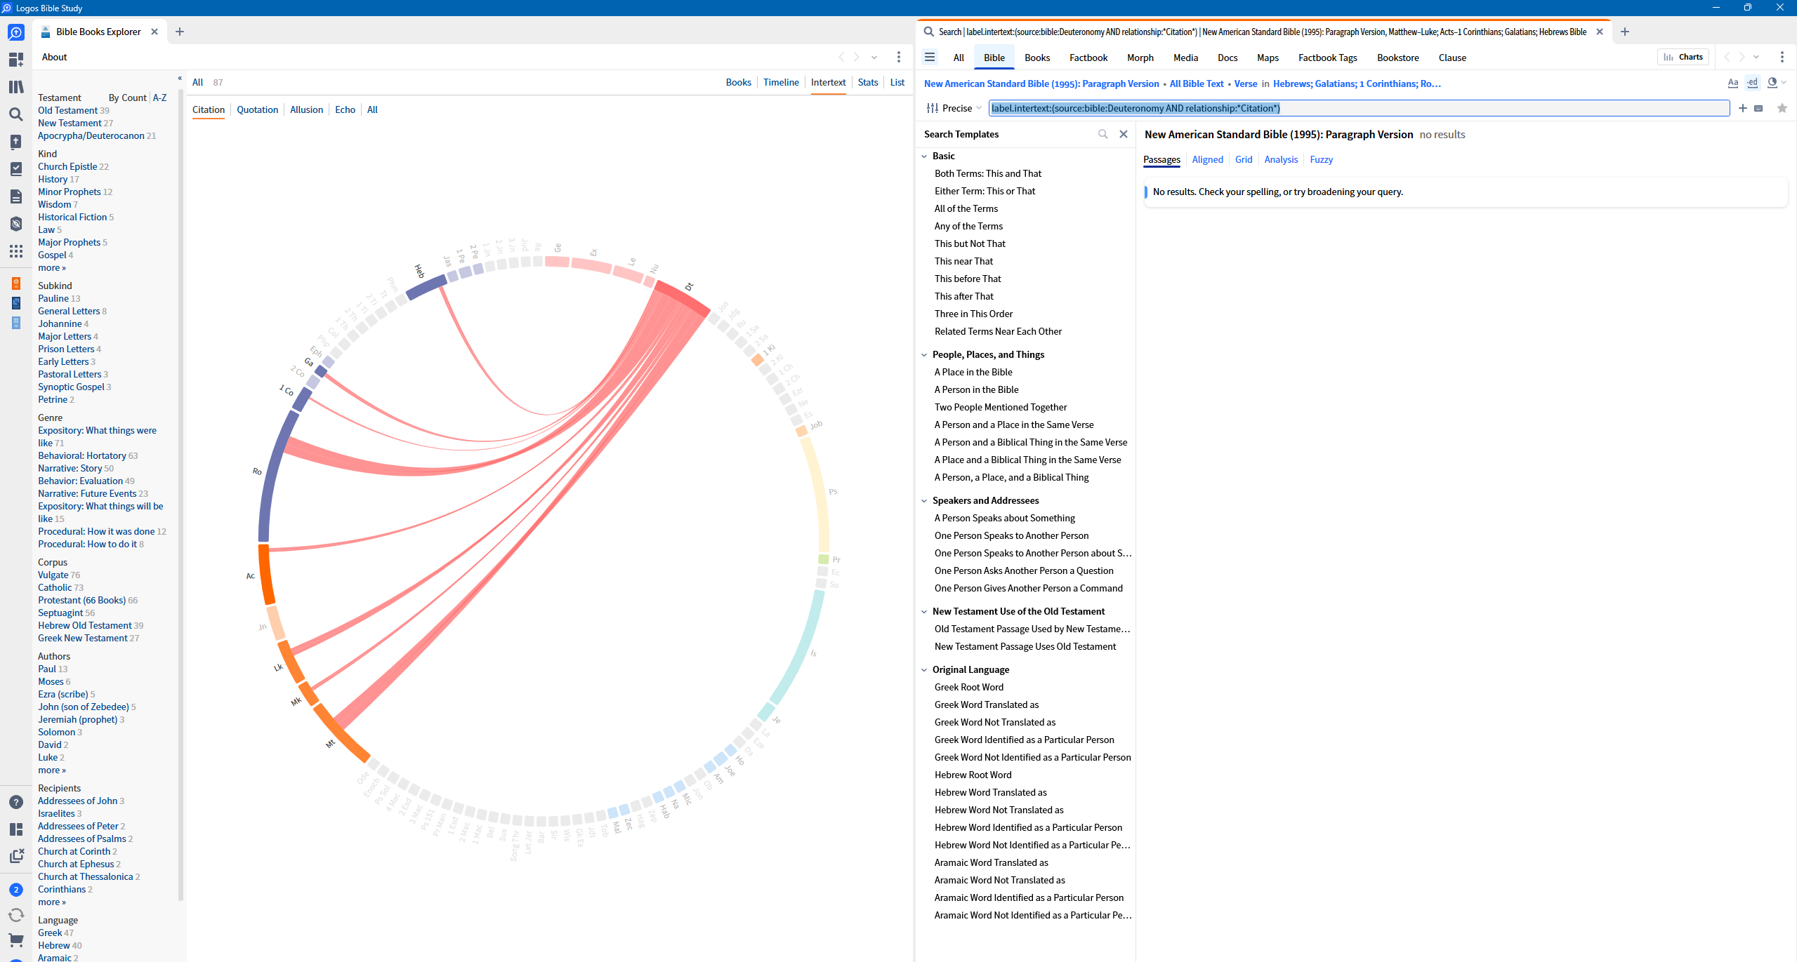Open the Applications grid icon

tap(15, 251)
